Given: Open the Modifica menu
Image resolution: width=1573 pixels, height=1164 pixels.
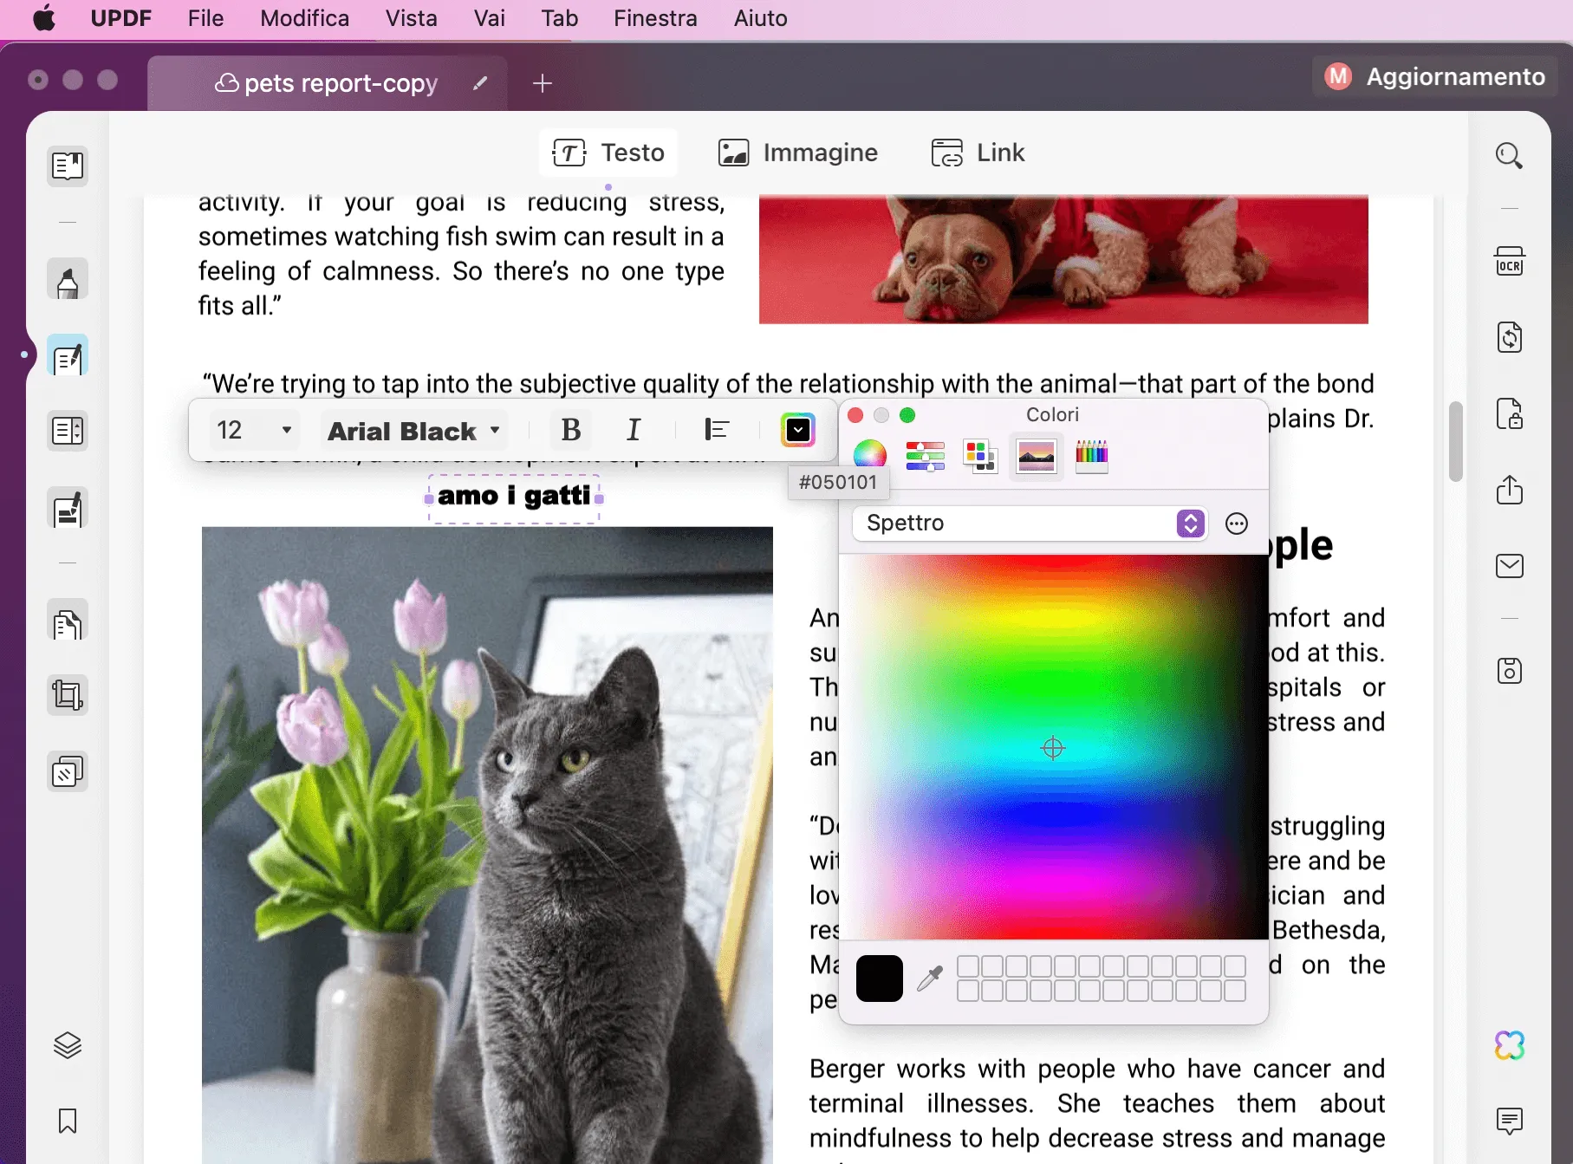Looking at the screenshot, I should click(x=304, y=18).
